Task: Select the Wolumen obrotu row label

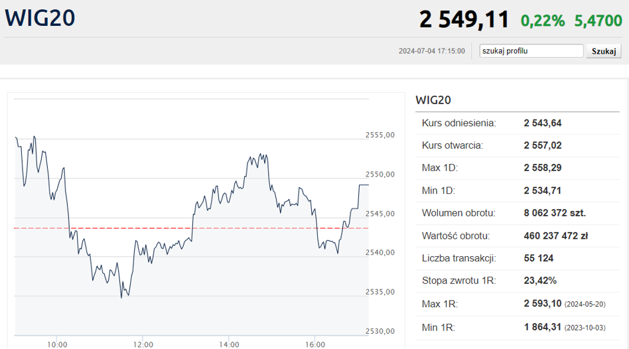Action: click(458, 213)
